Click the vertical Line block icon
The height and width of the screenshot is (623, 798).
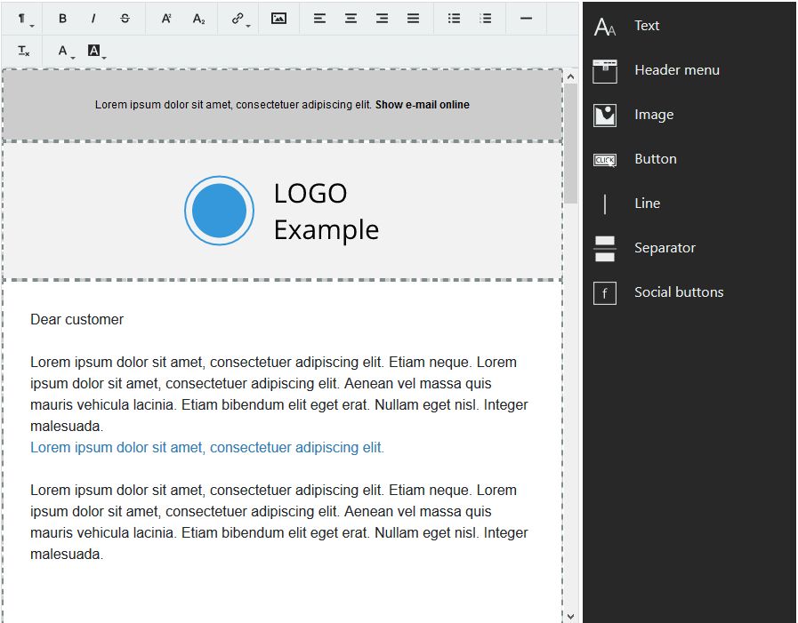pyautogui.click(x=605, y=204)
